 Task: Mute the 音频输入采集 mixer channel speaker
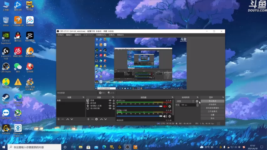click(165, 116)
